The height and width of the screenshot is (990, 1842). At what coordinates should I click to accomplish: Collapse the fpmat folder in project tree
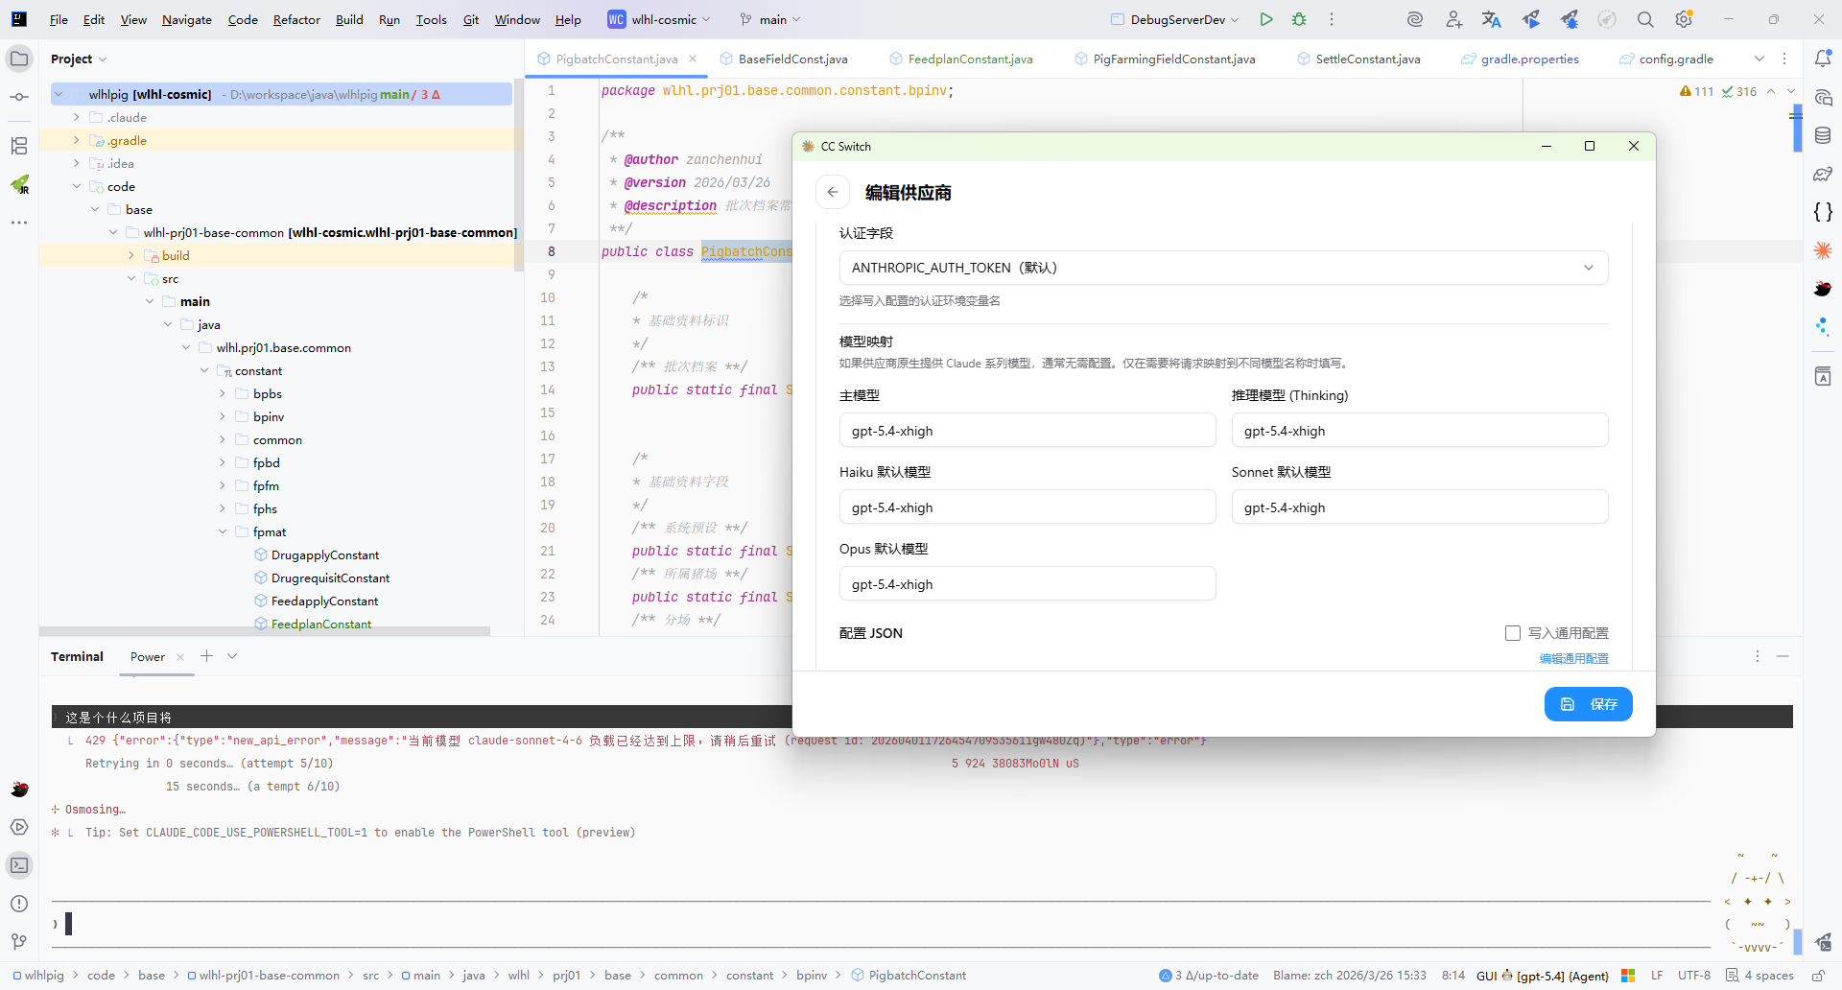click(x=223, y=531)
